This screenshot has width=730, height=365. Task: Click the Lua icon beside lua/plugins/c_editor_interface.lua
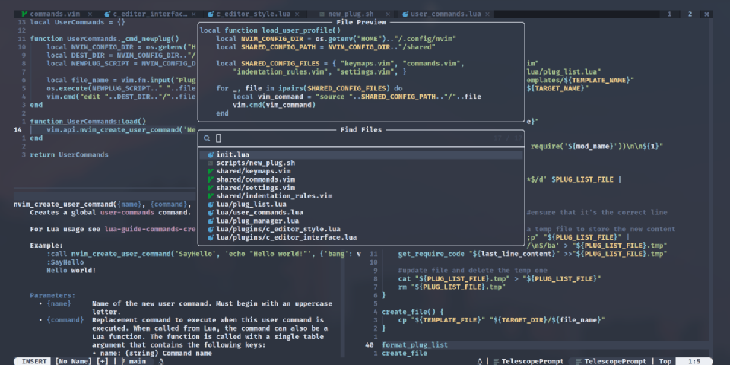211,237
